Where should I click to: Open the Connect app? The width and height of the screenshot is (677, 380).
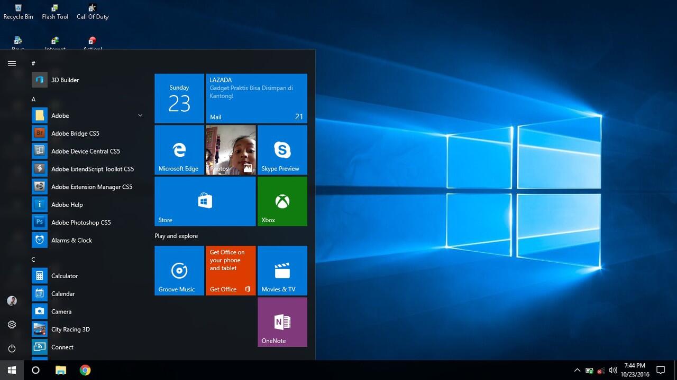[x=87, y=347]
